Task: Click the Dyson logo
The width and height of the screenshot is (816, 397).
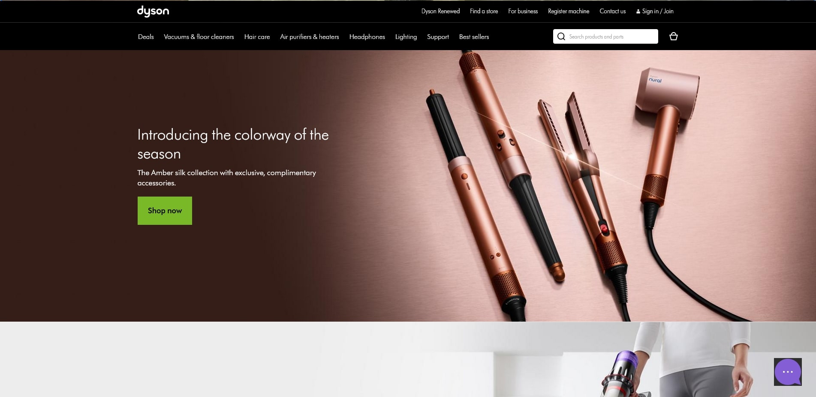Action: coord(153,11)
